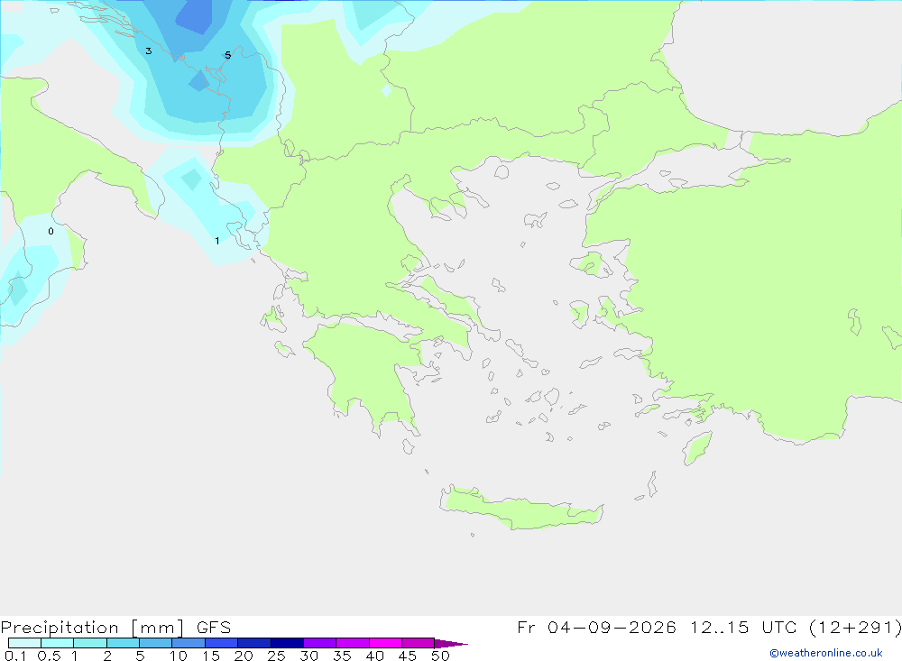Click the '0.5' legend scale value
The width and height of the screenshot is (902, 661).
[49, 656]
